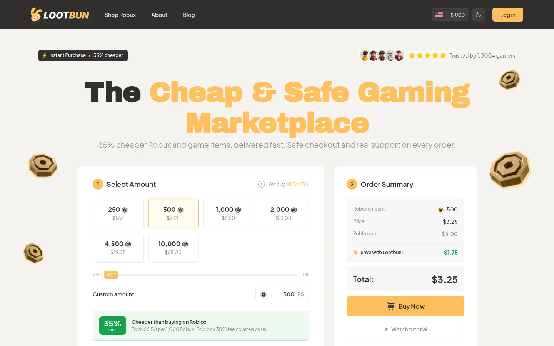Viewport: 554px width, 346px height.
Task: Click the shopping cart icon
Action: coord(391,306)
